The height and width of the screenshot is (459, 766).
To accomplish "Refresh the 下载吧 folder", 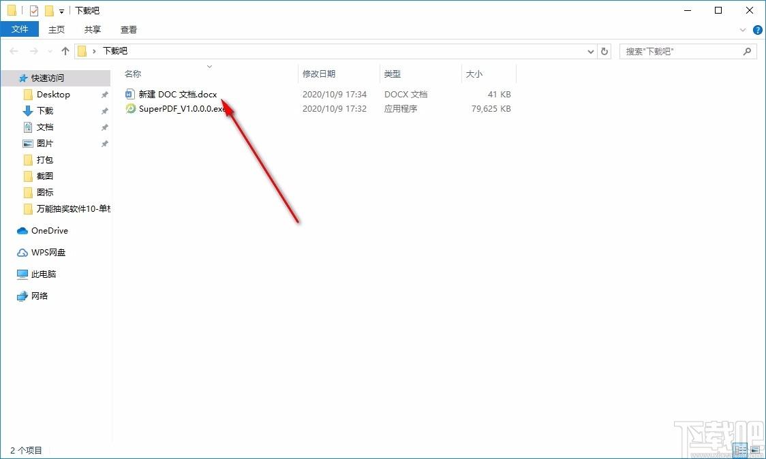I will click(x=604, y=51).
